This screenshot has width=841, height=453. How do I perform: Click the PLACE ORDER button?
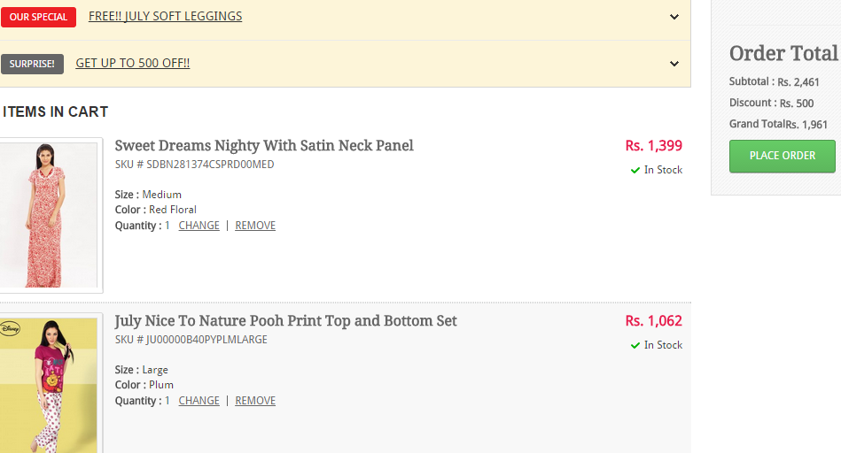[782, 156]
